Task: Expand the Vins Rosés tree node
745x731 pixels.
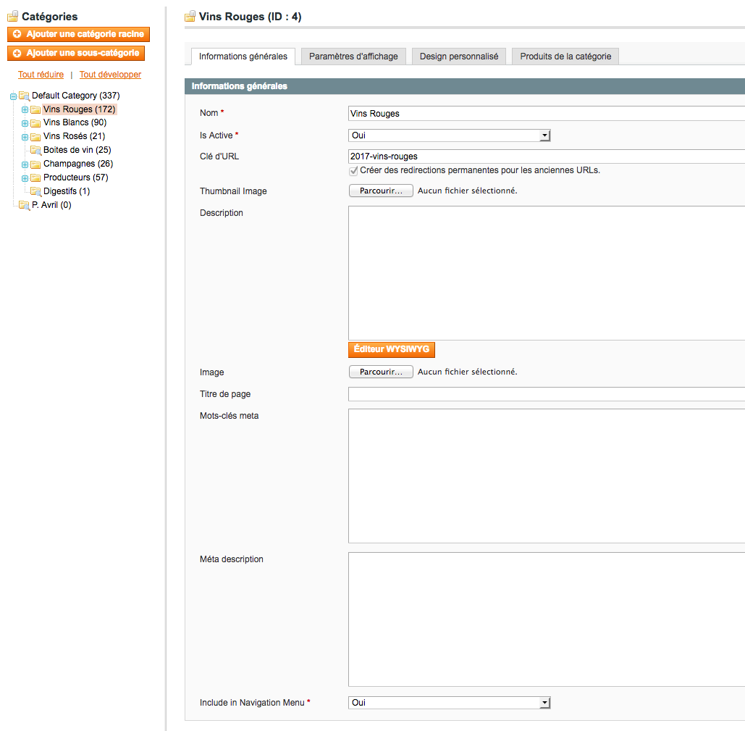Action: click(x=25, y=137)
